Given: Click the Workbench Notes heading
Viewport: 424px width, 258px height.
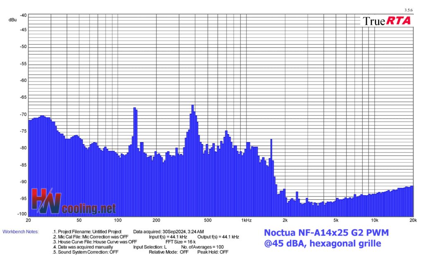Looking at the screenshot, I should point(20,232).
